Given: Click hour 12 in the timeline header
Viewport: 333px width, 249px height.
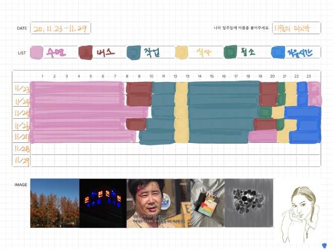Looking at the screenshot, I should 176,76.
